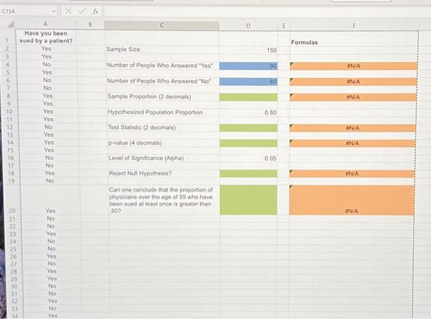The width and height of the screenshot is (431, 319).
Task: Open the Name Box dropdown arrow
Action: point(54,11)
